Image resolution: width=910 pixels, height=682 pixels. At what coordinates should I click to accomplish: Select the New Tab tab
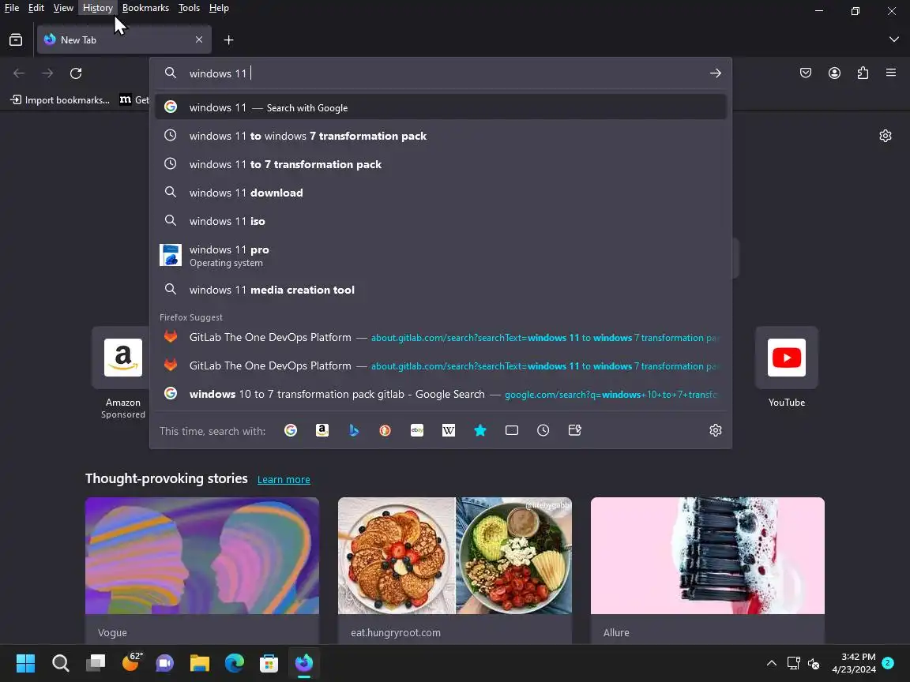tap(124, 39)
